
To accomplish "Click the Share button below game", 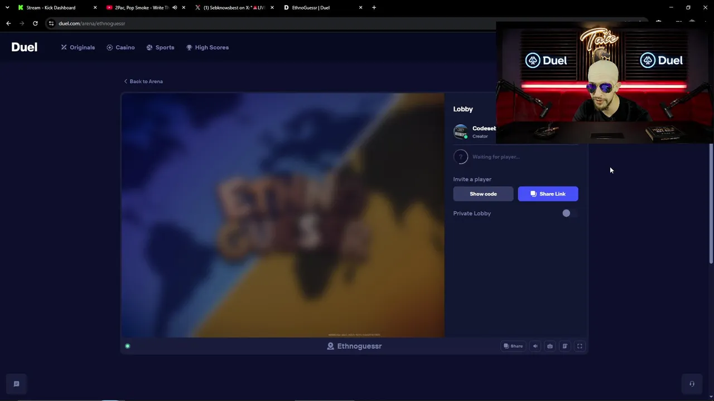I will [513, 346].
